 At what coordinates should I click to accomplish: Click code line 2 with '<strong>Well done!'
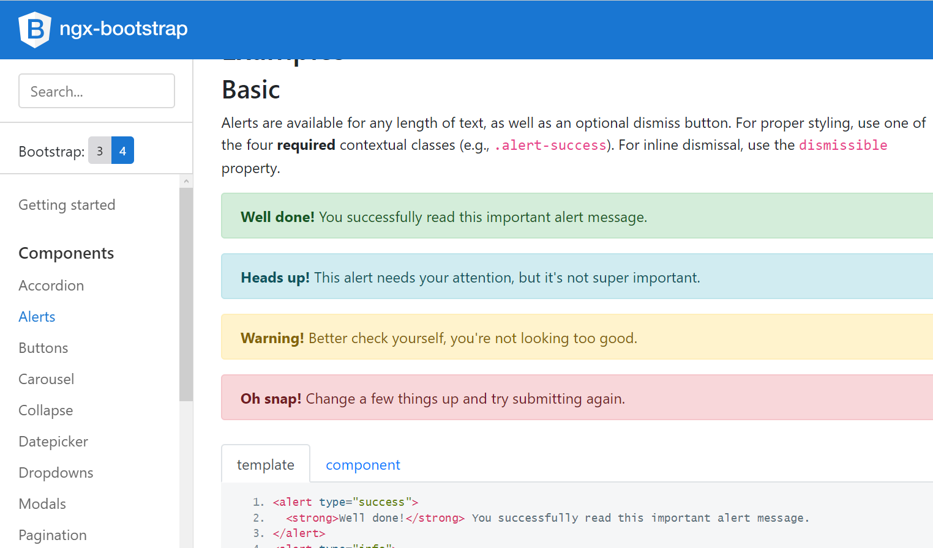pos(547,518)
